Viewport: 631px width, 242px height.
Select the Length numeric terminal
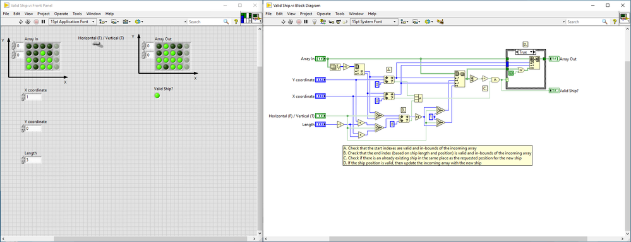point(320,124)
